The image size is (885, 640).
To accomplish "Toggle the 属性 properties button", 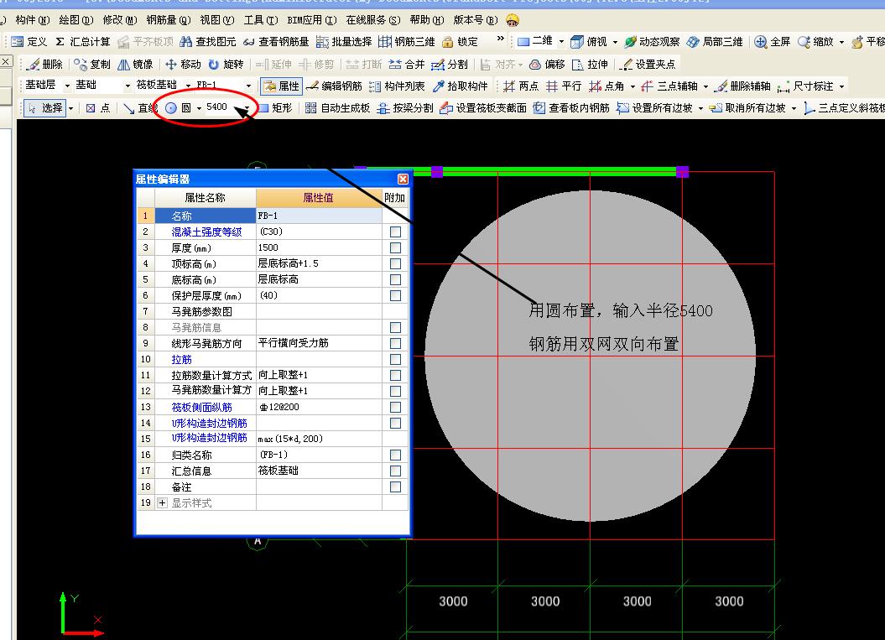I will pyautogui.click(x=281, y=86).
